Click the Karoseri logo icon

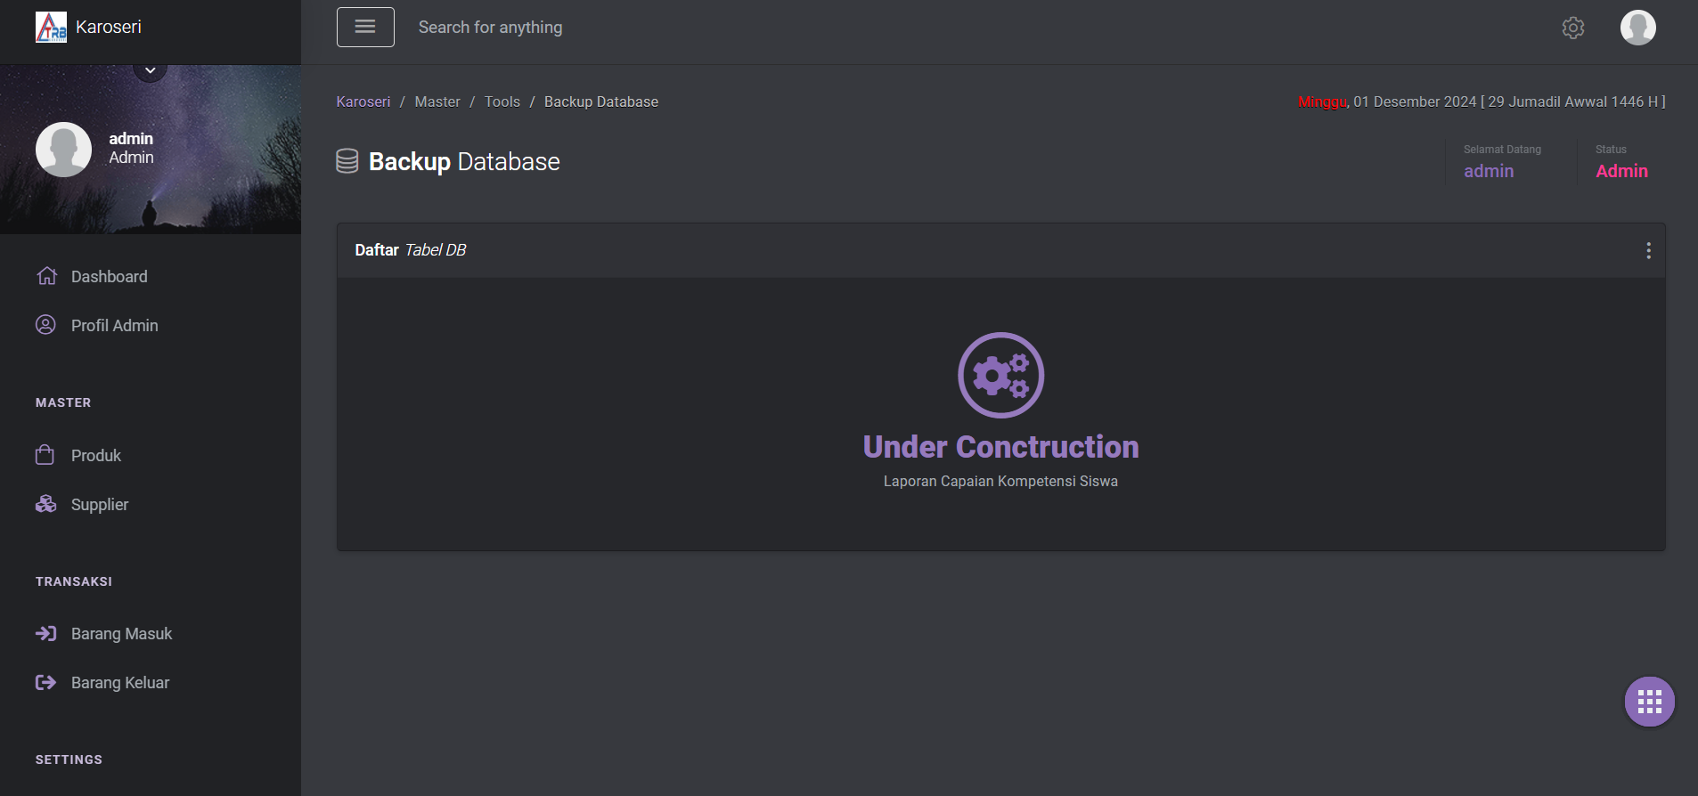tap(51, 27)
